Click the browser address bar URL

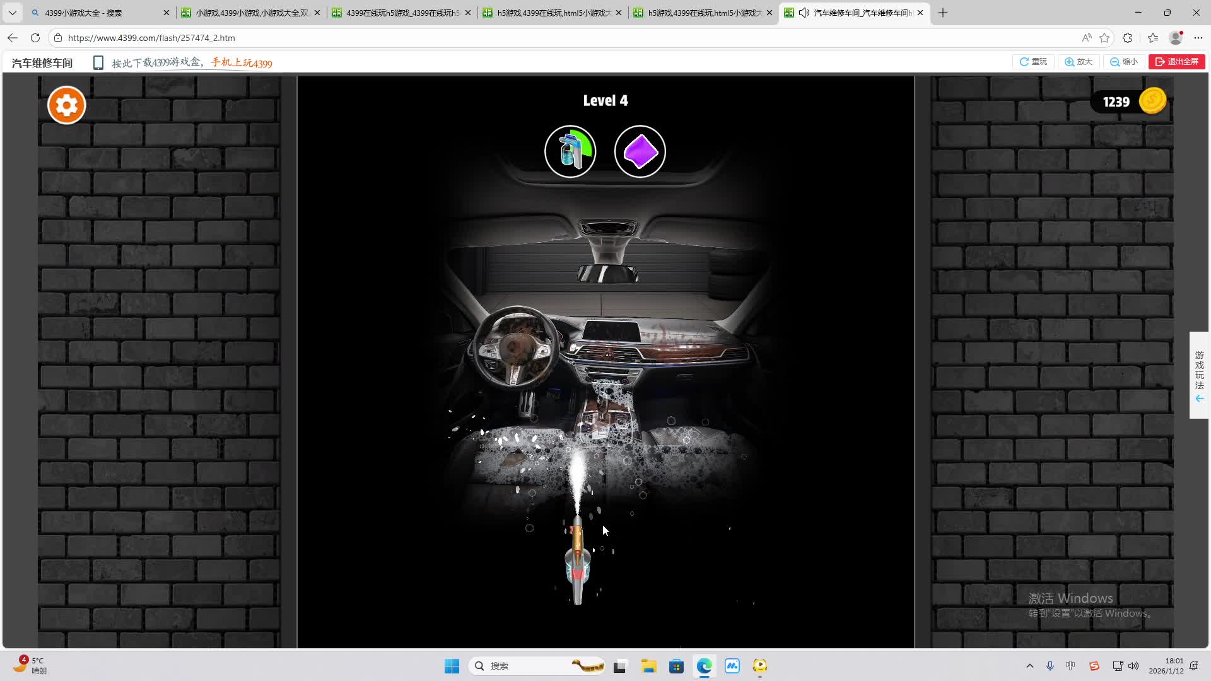(151, 38)
